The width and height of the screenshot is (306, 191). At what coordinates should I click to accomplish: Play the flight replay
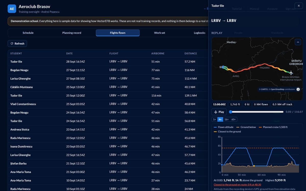pos(219,112)
